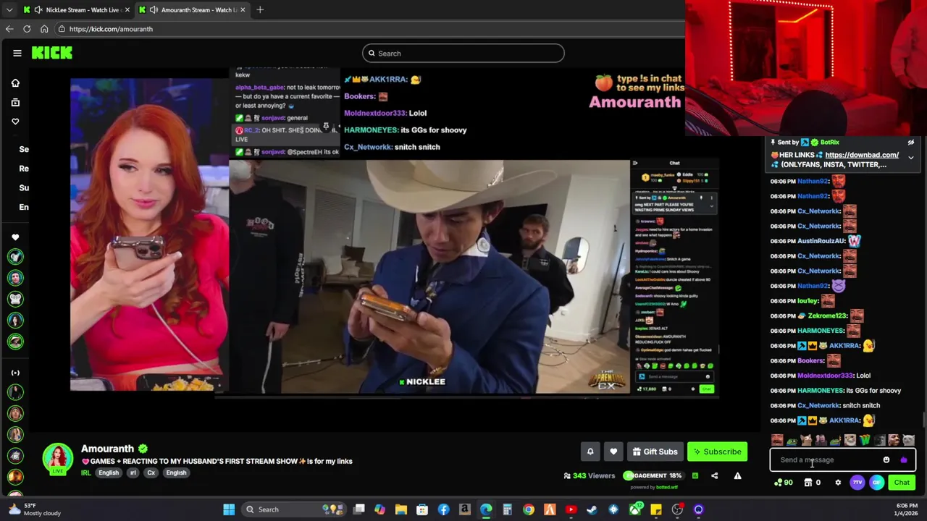Open clock showing 6:06 PM

(906, 509)
